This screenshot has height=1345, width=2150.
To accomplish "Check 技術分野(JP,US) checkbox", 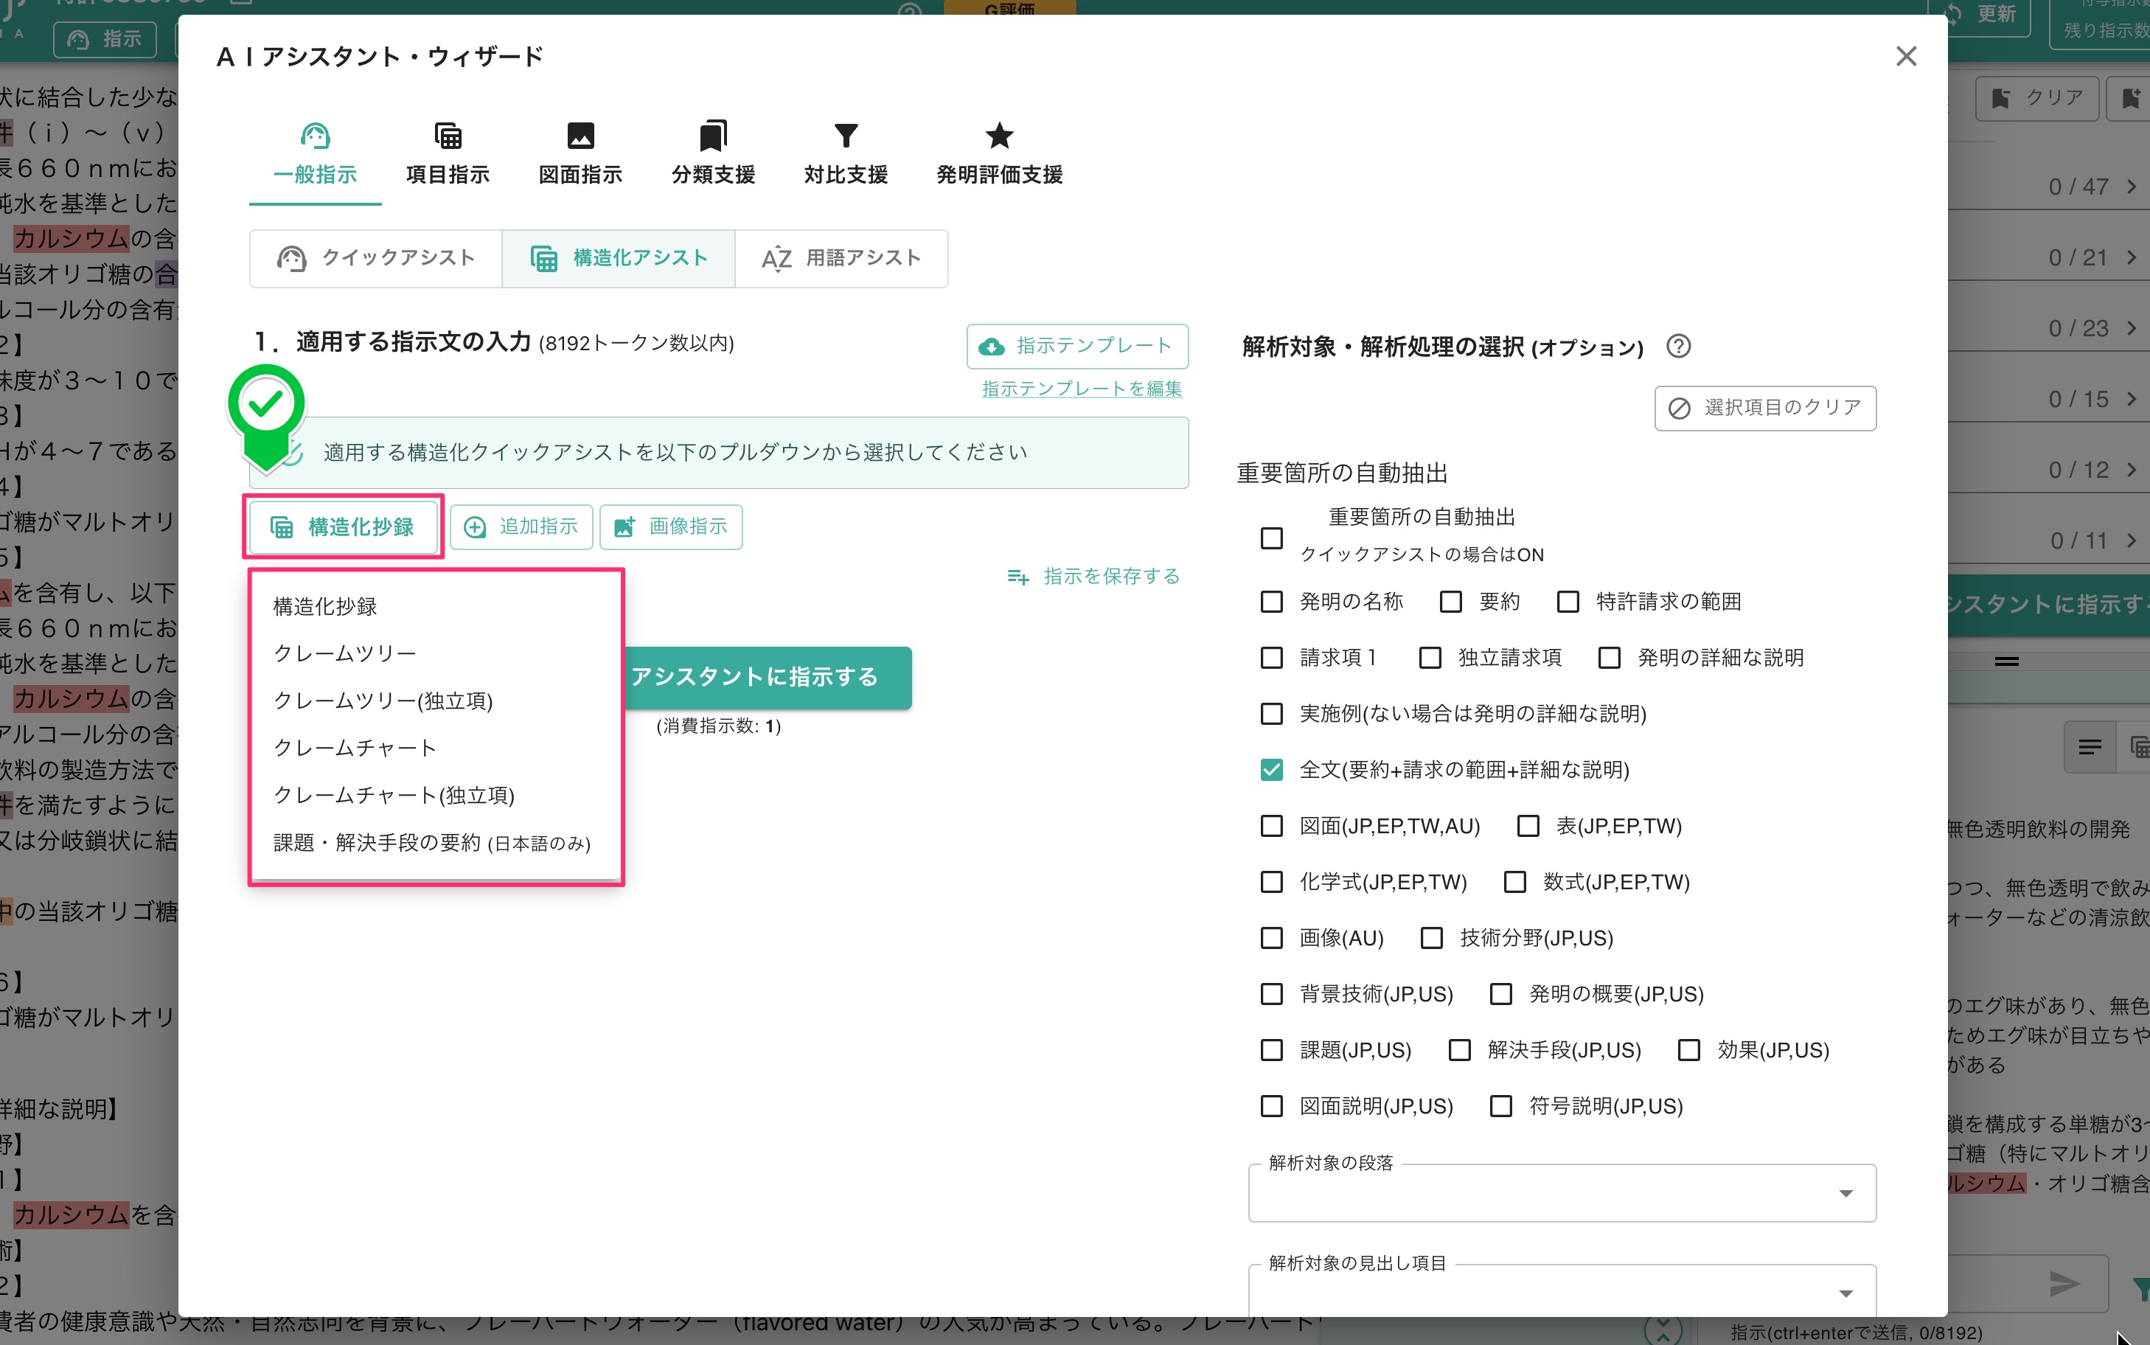I will click(x=1432, y=939).
